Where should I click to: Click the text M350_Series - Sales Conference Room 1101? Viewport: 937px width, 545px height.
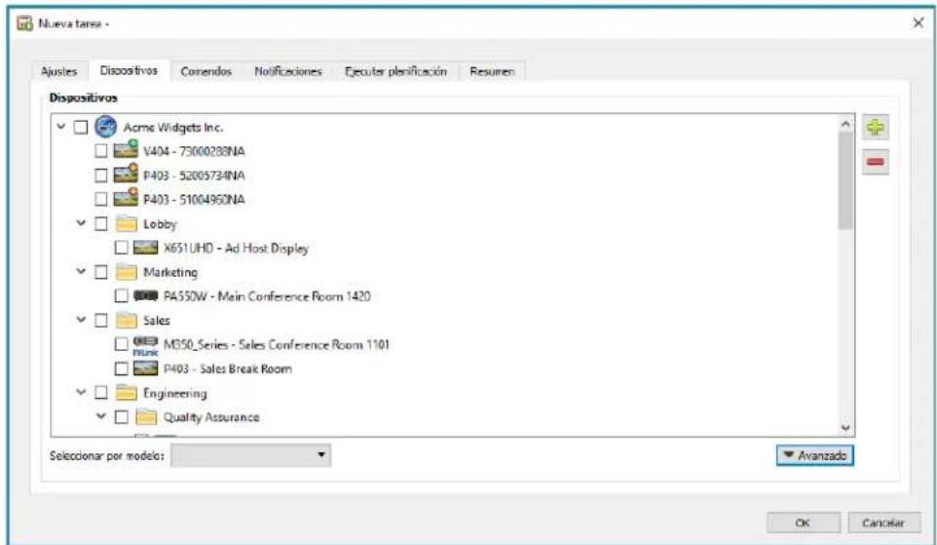(x=276, y=344)
